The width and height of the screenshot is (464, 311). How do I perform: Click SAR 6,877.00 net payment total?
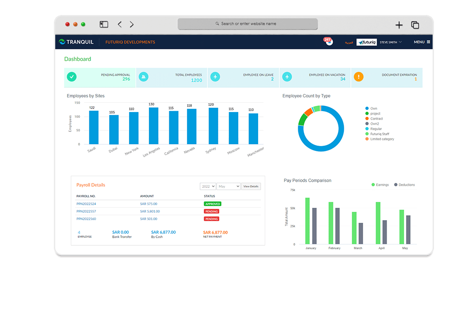[x=216, y=232]
